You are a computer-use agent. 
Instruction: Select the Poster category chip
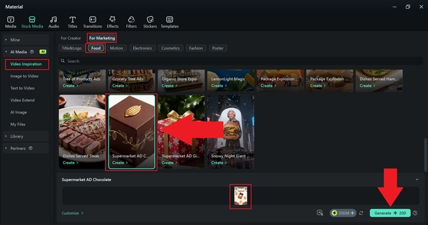tap(218, 48)
